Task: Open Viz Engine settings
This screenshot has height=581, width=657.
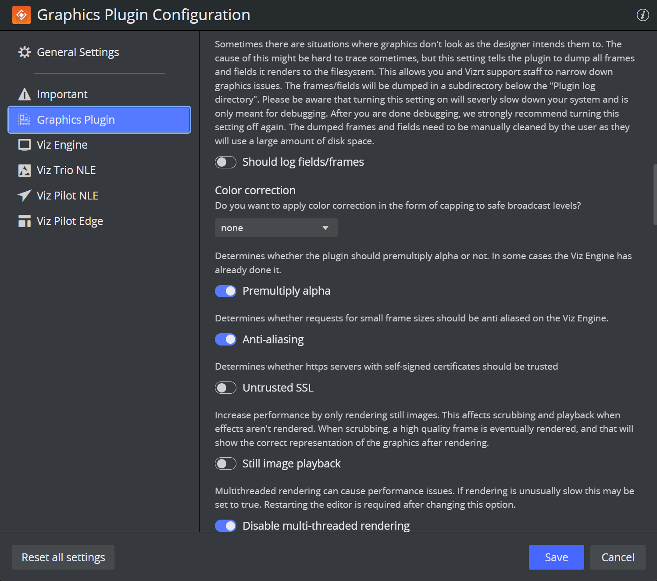Action: point(99,145)
